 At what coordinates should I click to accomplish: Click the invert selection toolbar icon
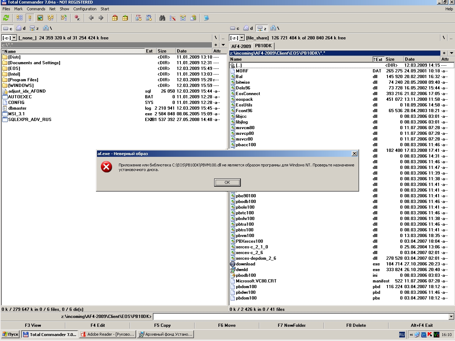click(64, 18)
